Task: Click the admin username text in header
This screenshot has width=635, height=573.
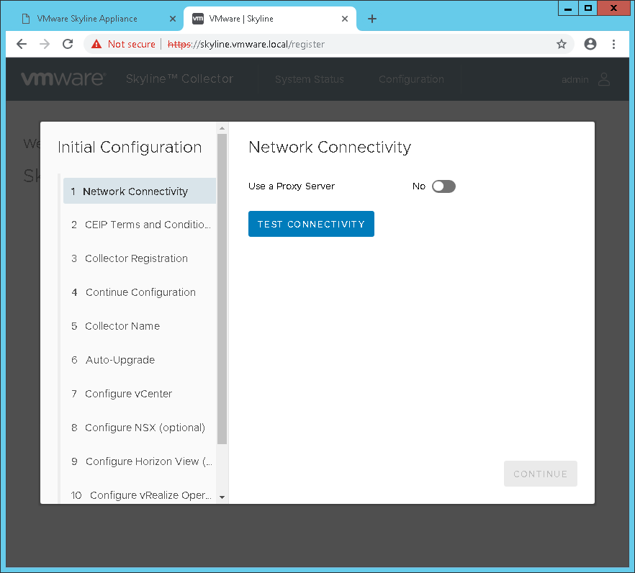Action: [x=575, y=80]
